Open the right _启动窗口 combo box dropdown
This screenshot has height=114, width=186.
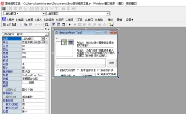pyautogui.click(x=108, y=14)
